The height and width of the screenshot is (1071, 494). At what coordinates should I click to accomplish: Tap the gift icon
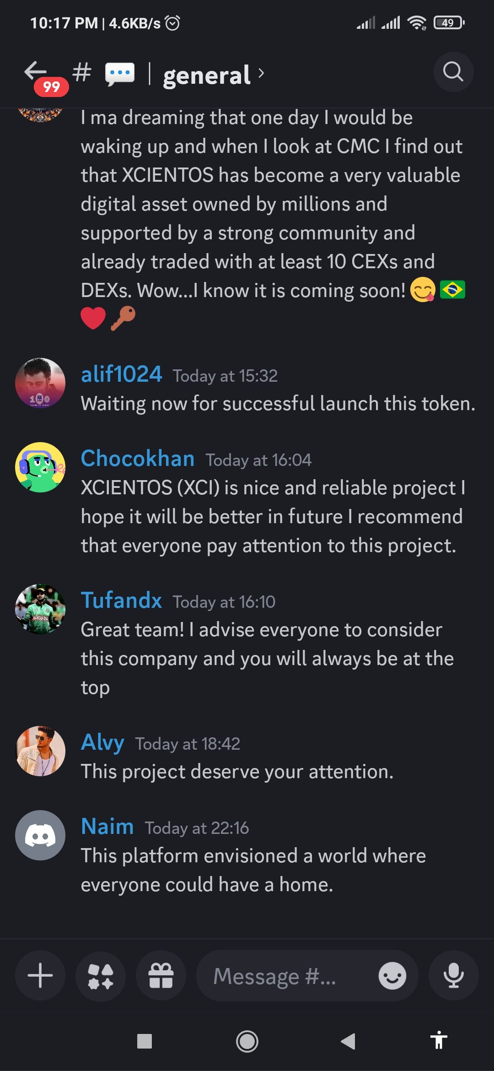[161, 975]
